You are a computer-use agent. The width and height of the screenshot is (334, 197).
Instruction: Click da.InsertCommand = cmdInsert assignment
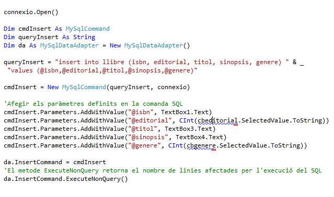click(x=55, y=162)
